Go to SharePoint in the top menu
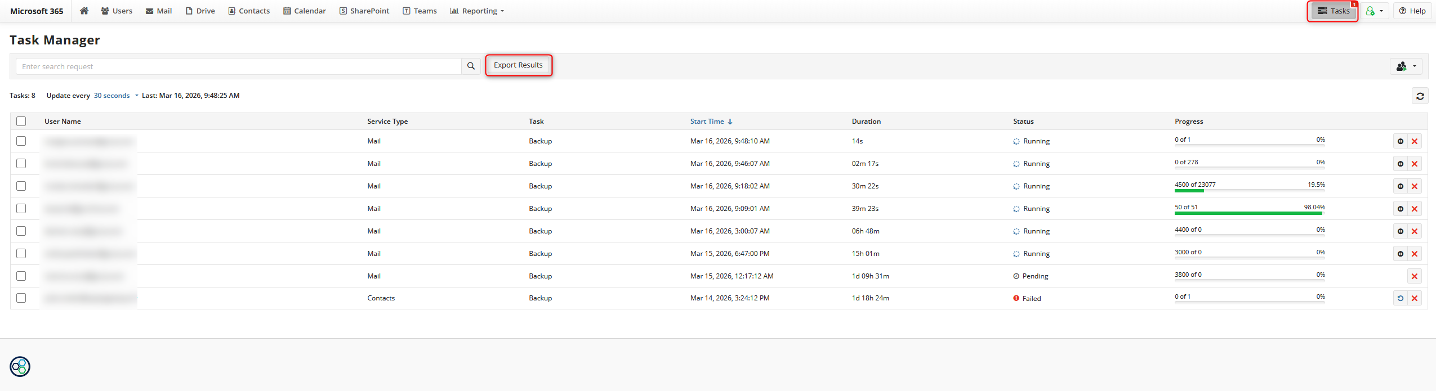Viewport: 1436px width, 391px height. [x=364, y=11]
